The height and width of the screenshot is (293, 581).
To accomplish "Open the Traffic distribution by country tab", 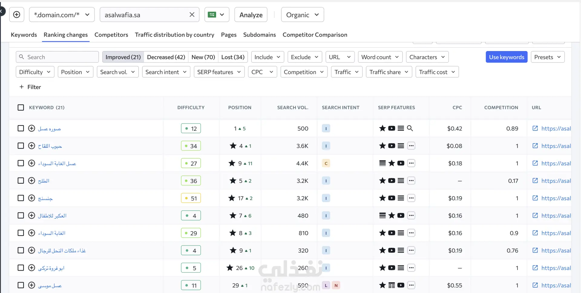I will tap(174, 35).
